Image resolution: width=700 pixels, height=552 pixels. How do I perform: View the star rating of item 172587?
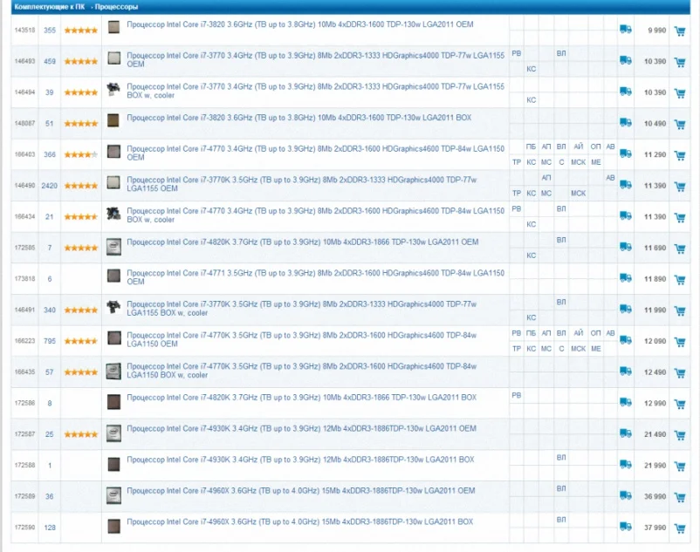[81, 434]
